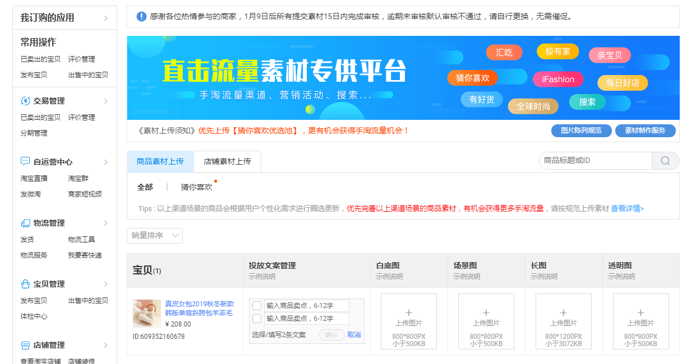696x364 pixels.
Task: Click the 物流管理 truck icon
Action: tap(25, 223)
